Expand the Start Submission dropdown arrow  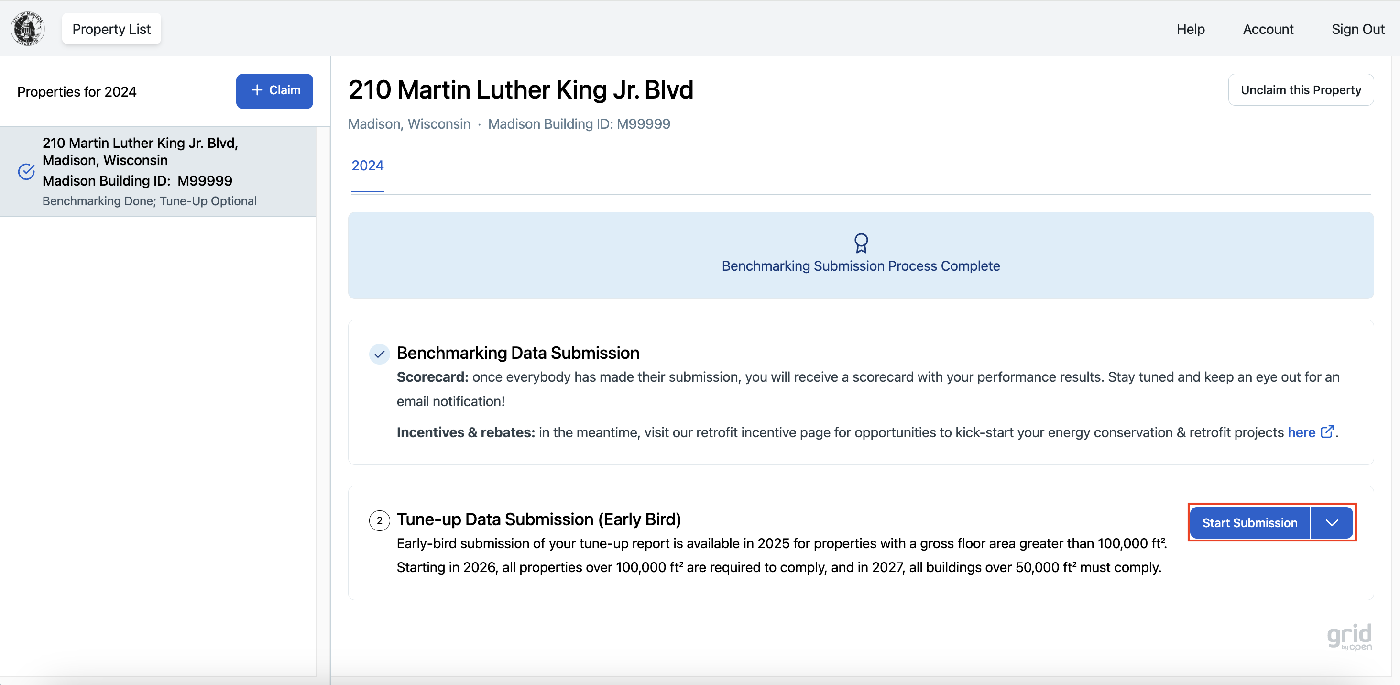click(x=1331, y=523)
